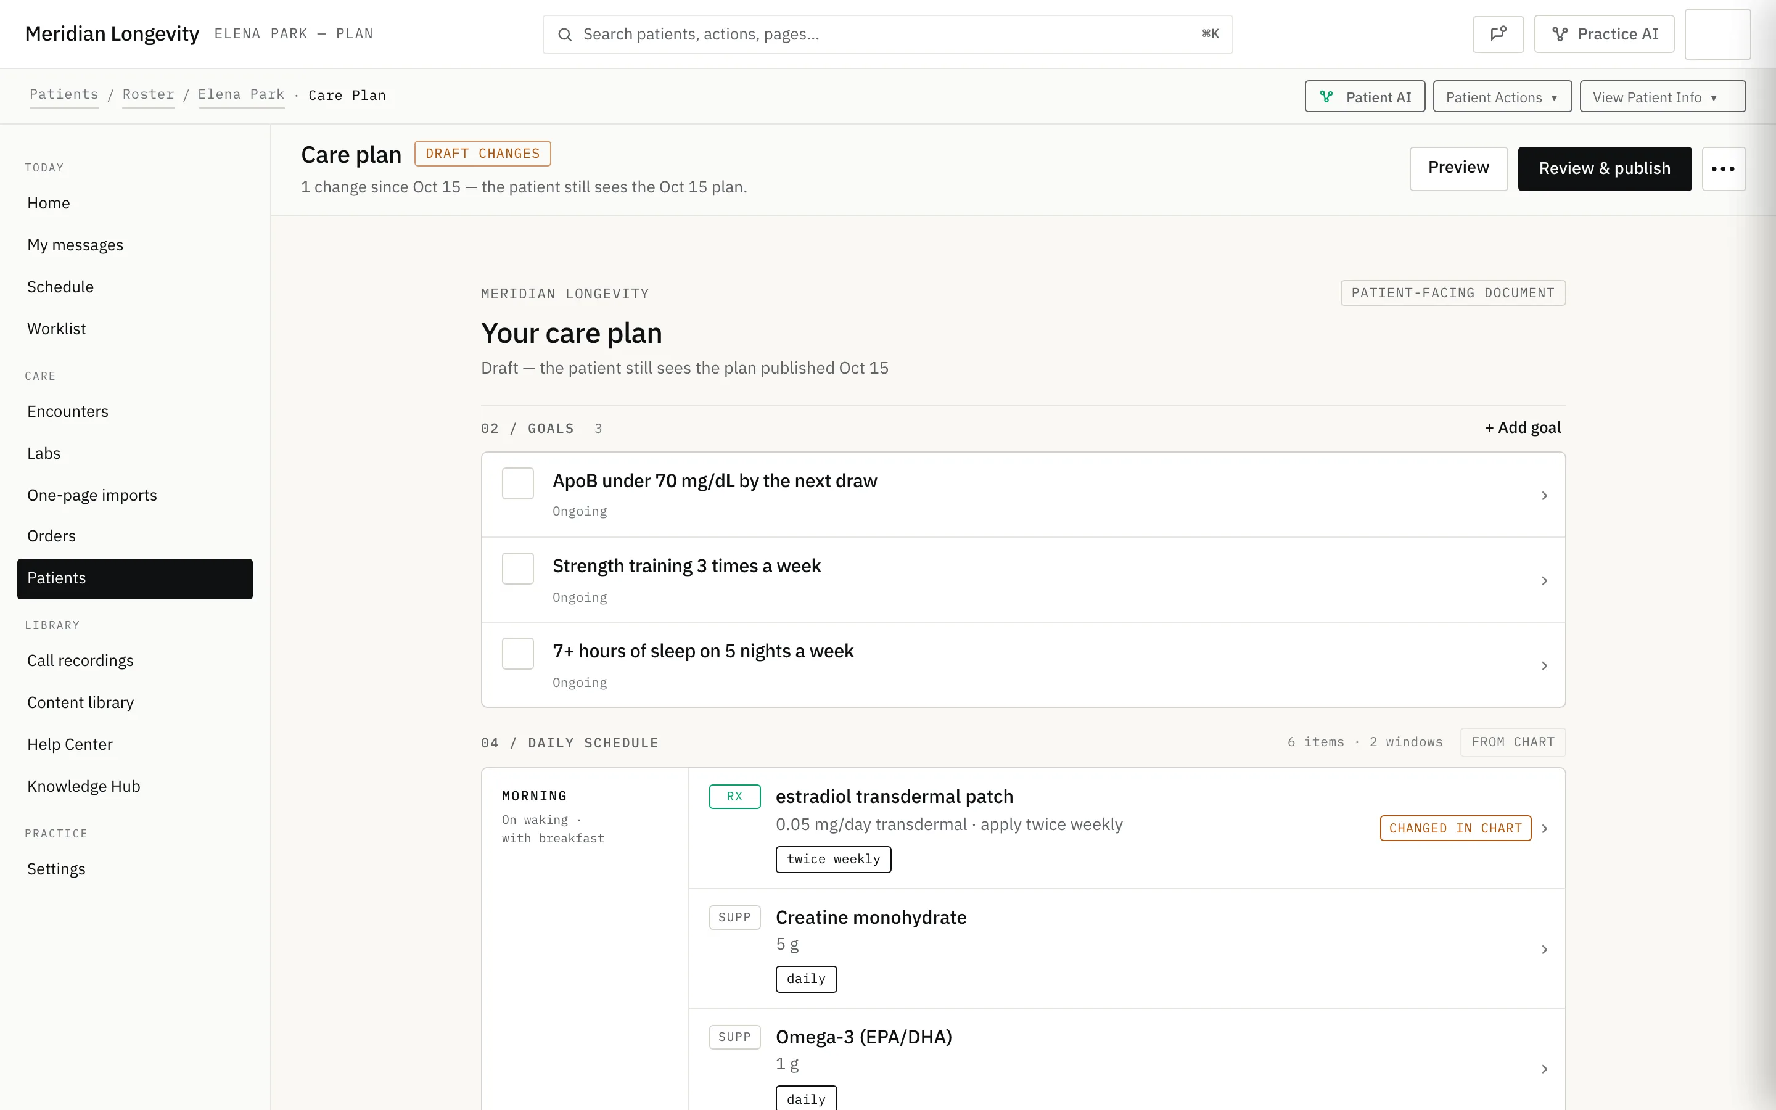The height and width of the screenshot is (1110, 1776).
Task: Click the RX tag on estradiol
Action: coord(734,797)
